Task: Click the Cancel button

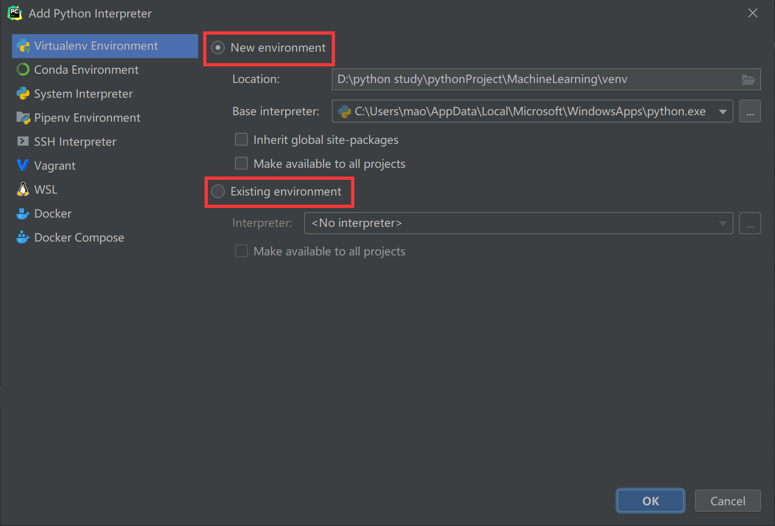Action: [x=727, y=501]
